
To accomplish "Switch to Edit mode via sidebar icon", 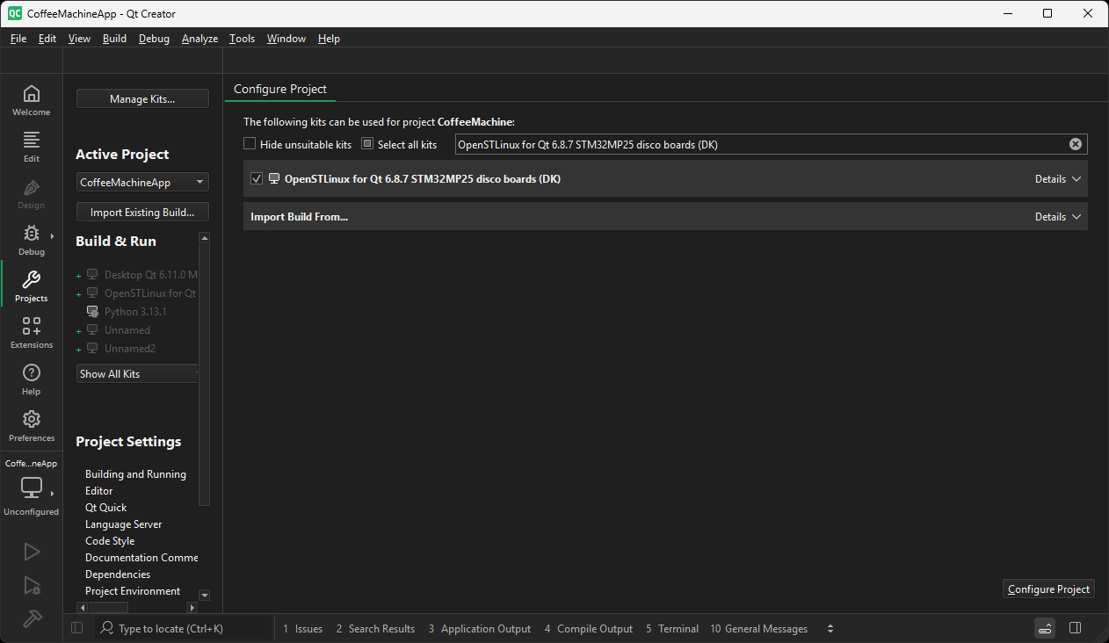I will [x=31, y=145].
